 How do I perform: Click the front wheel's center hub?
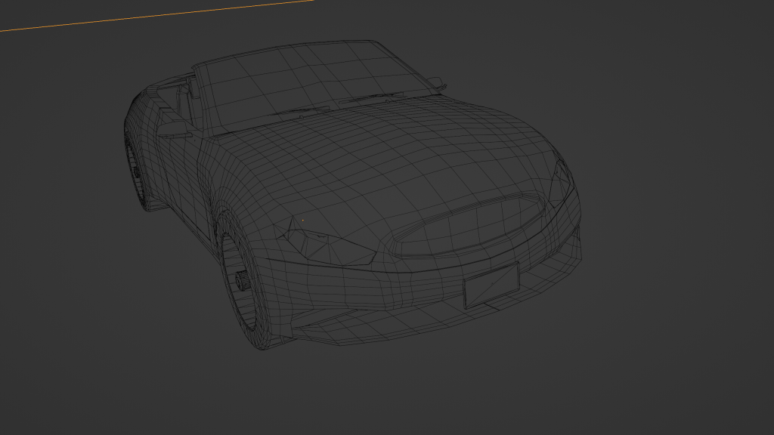(x=243, y=281)
